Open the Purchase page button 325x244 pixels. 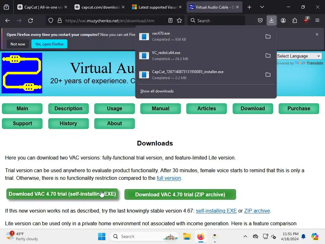click(299, 109)
